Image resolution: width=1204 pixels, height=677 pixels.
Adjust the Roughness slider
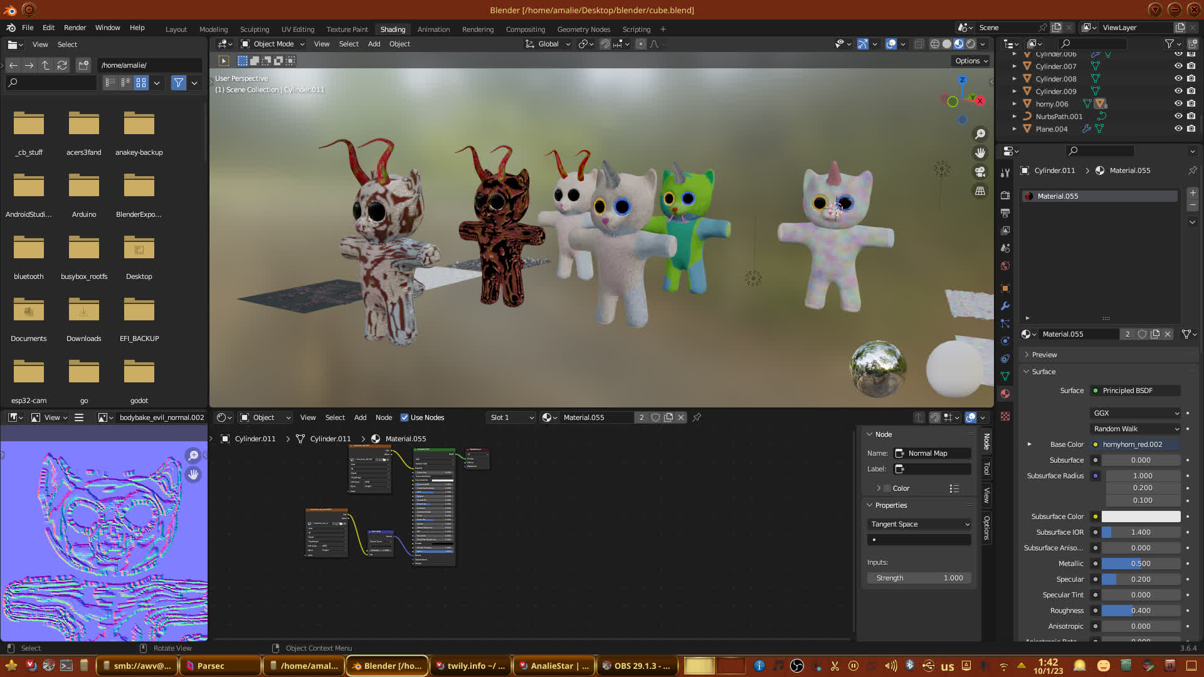pyautogui.click(x=1140, y=611)
